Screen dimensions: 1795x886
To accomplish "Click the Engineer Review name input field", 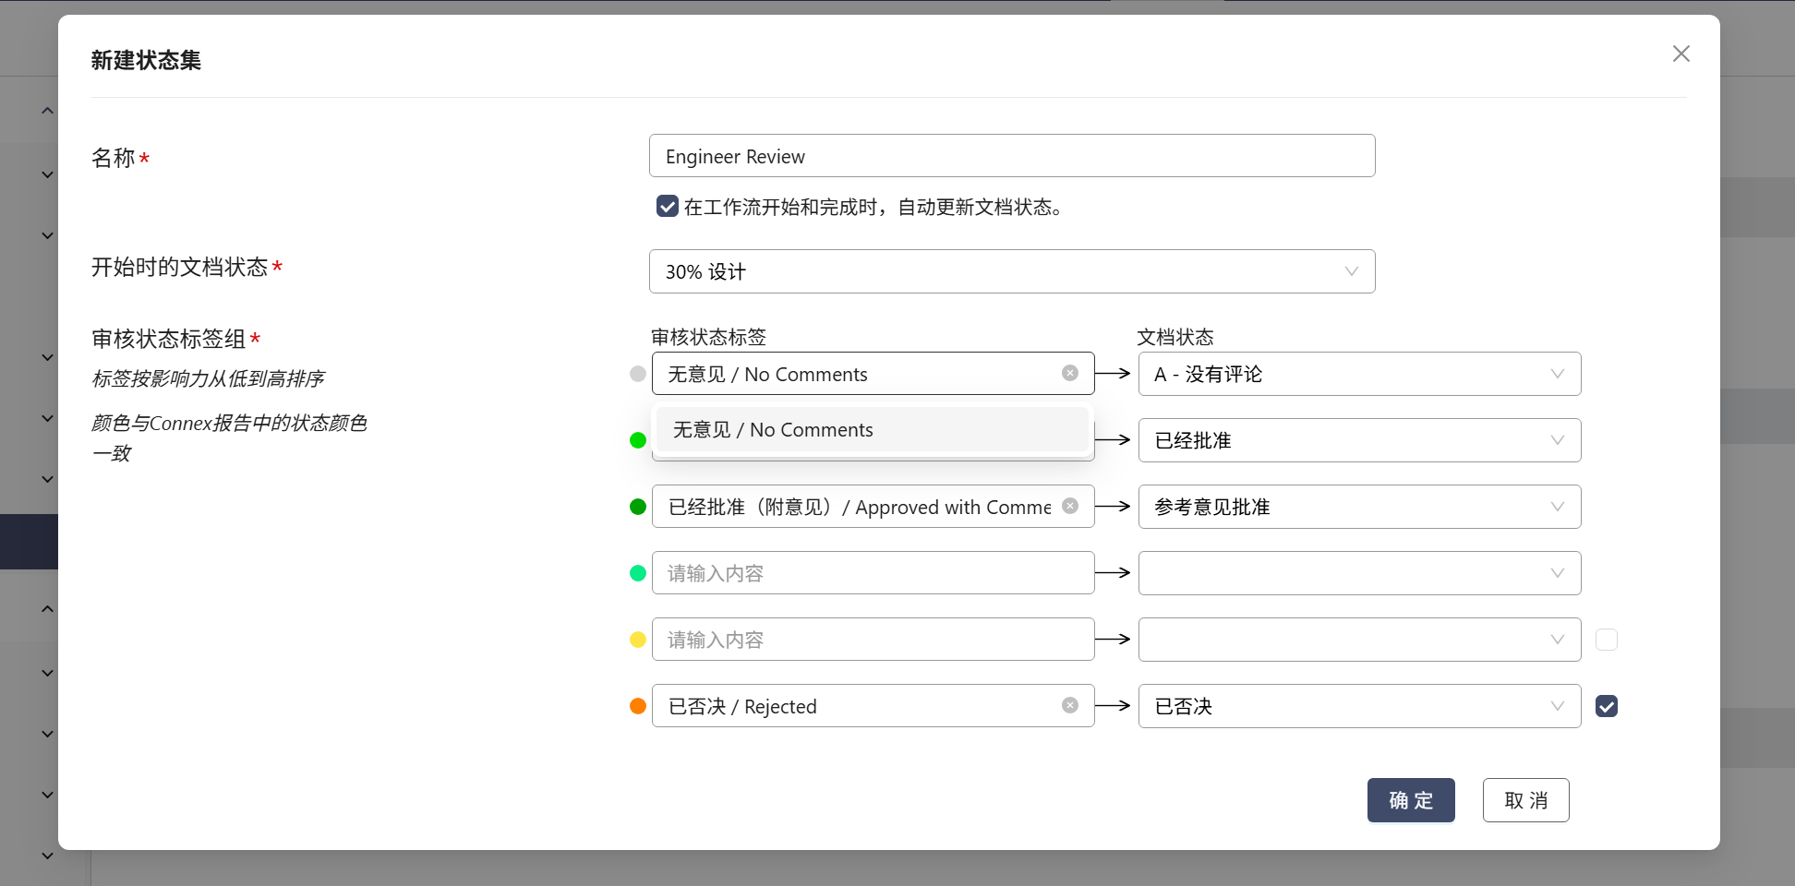I will click(x=1011, y=156).
